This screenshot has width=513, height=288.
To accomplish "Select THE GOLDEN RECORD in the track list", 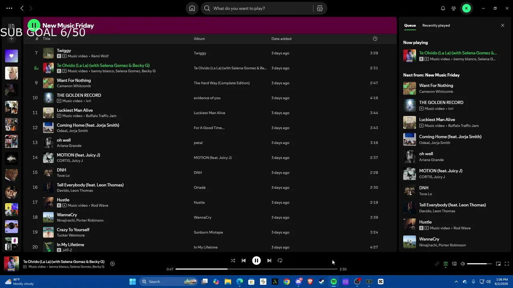I will (x=210, y=98).
